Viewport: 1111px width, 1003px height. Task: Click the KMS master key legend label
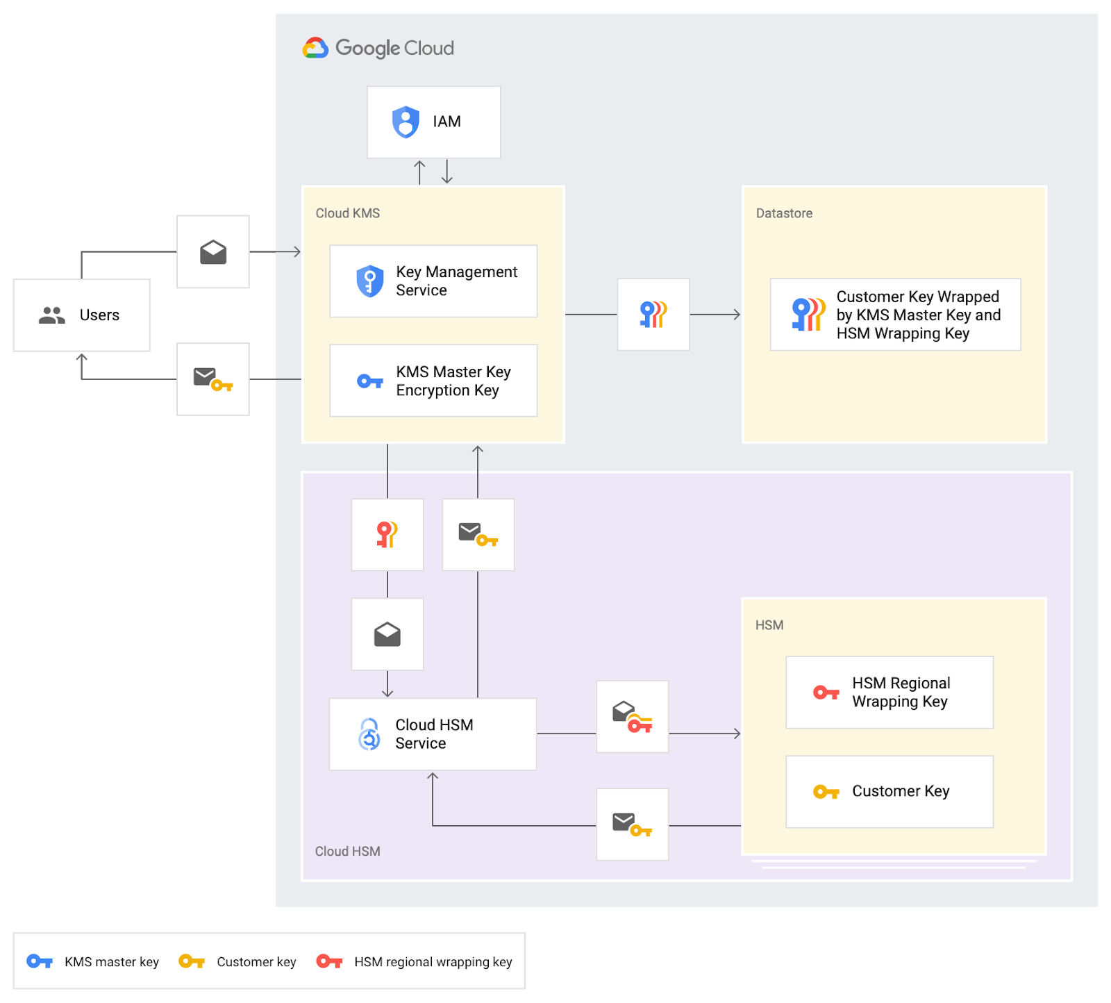click(x=112, y=962)
